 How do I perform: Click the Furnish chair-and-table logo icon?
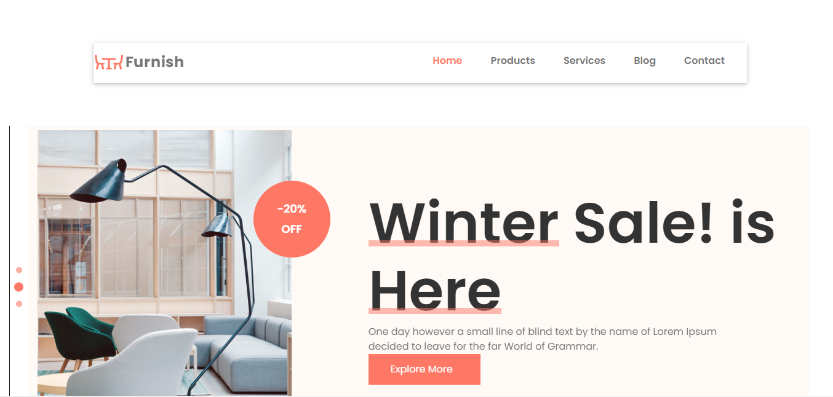[x=109, y=61]
